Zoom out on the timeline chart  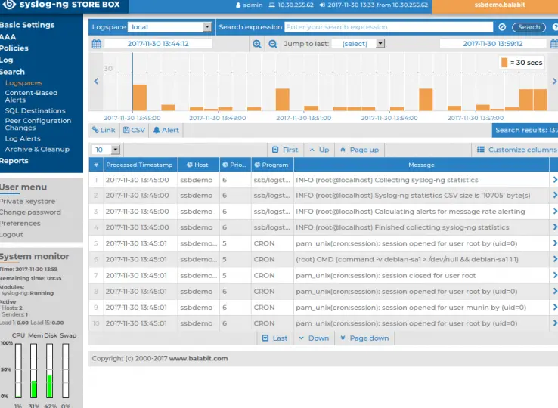[273, 44]
